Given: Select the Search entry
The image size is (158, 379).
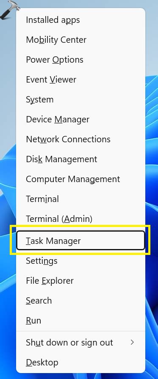Looking at the screenshot, I should point(80,300).
